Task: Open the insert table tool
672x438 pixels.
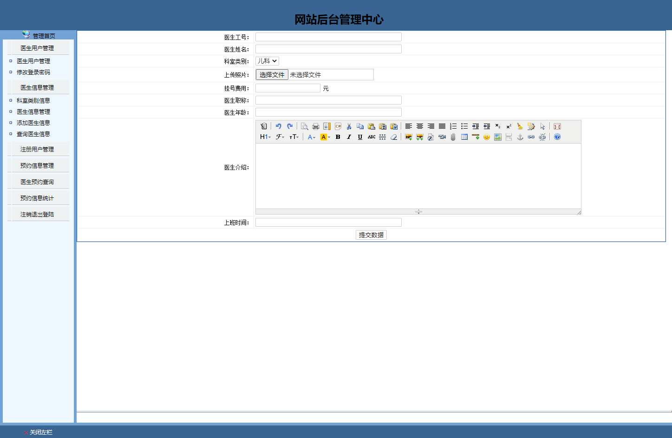Action: pyautogui.click(x=464, y=137)
